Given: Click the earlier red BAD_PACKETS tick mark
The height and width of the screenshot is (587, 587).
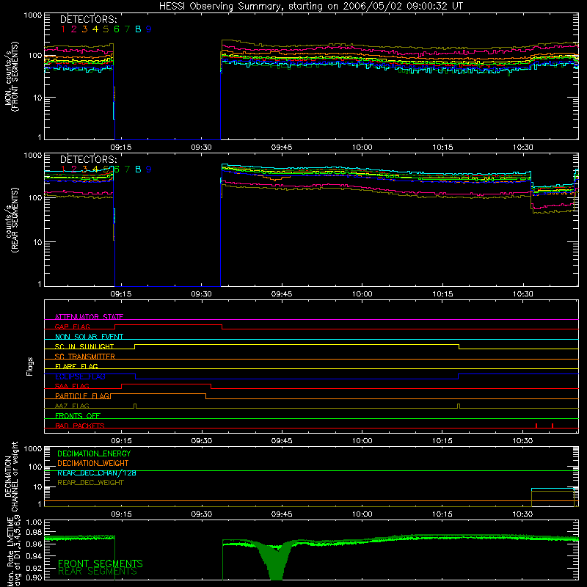Looking at the screenshot, I should (536, 426).
